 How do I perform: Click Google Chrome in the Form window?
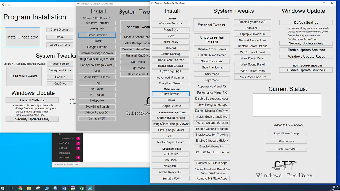tap(60, 45)
